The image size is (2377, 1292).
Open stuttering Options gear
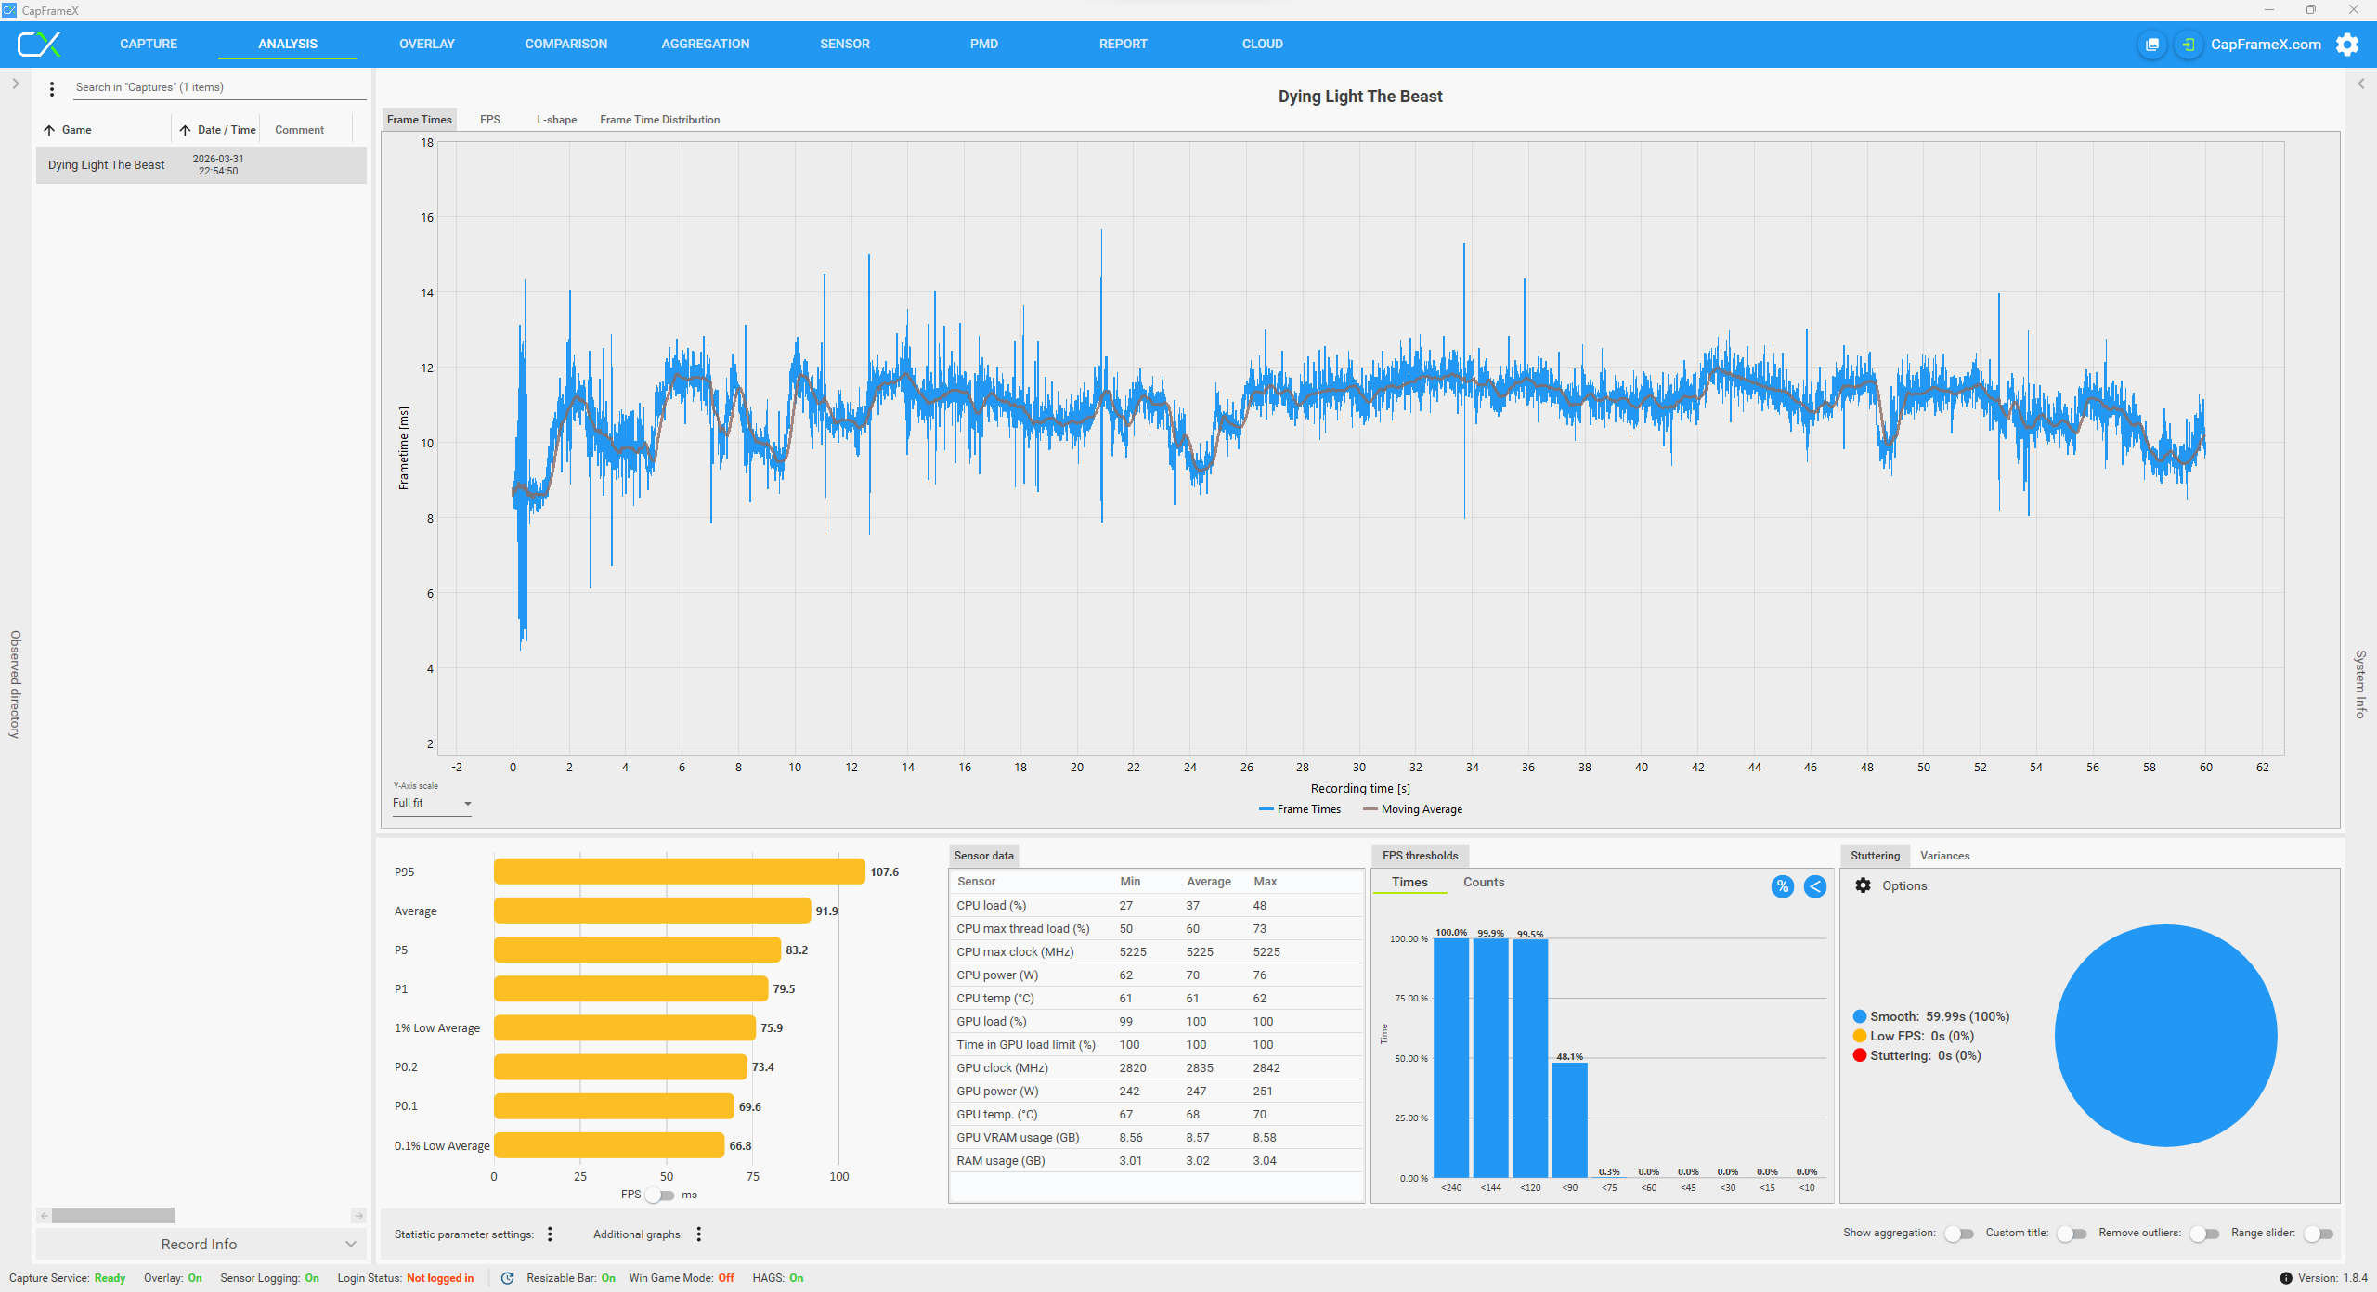tap(1863, 885)
